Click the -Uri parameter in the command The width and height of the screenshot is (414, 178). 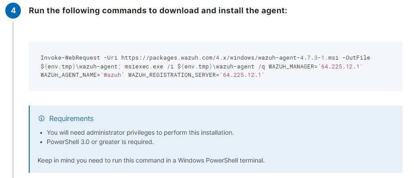click(111, 58)
